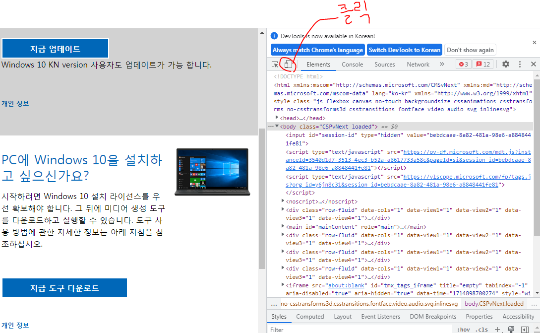Select the Properties pane tab
The image size is (540, 333).
point(479,317)
